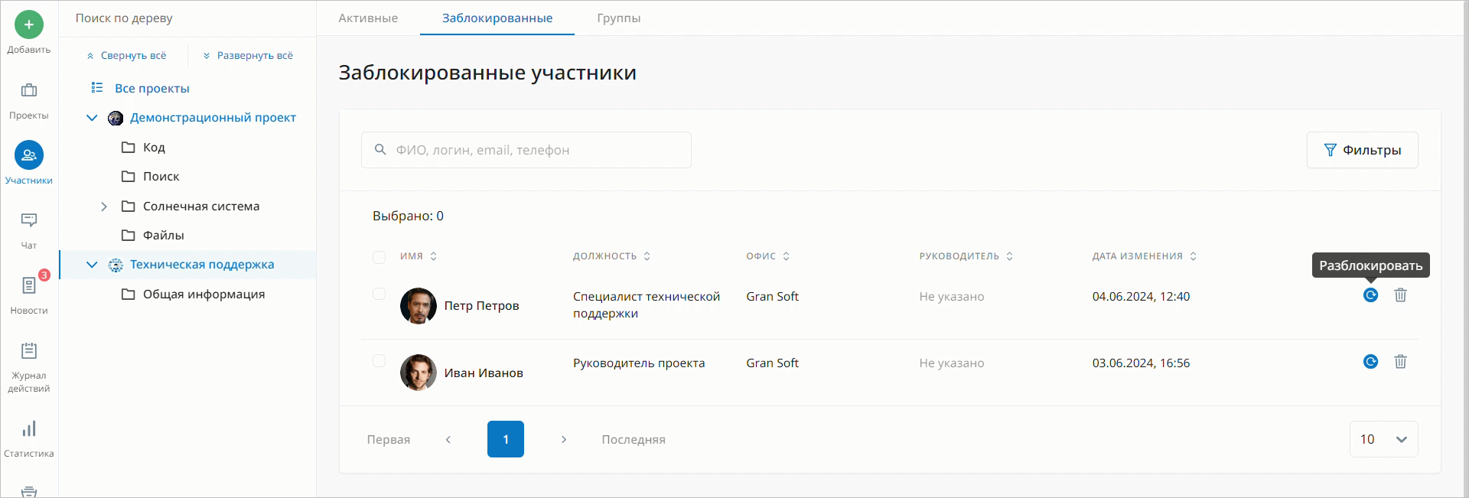Click the Техническая поддержка project icon
1469x498 pixels.
point(116,265)
